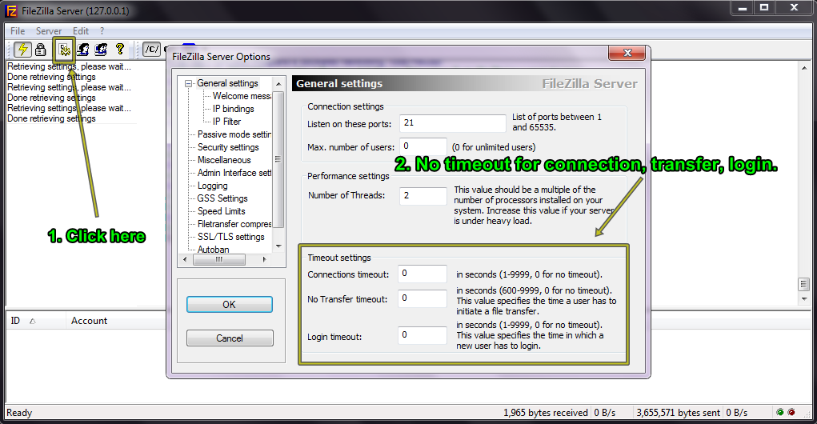The width and height of the screenshot is (817, 424).
Task: Click the options tree scroll up arrow
Action: (x=278, y=83)
